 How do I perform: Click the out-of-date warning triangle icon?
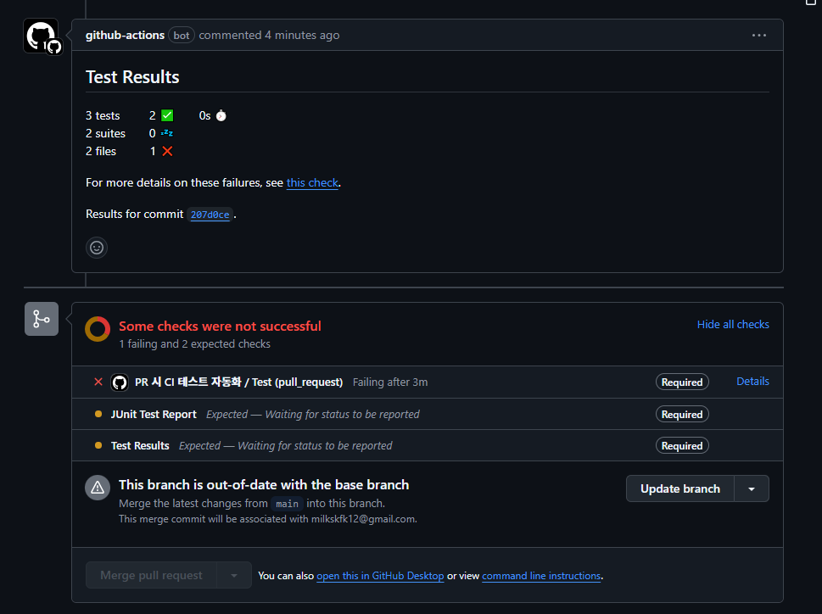(x=98, y=488)
